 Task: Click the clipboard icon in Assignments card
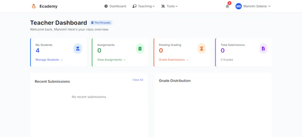140,49
